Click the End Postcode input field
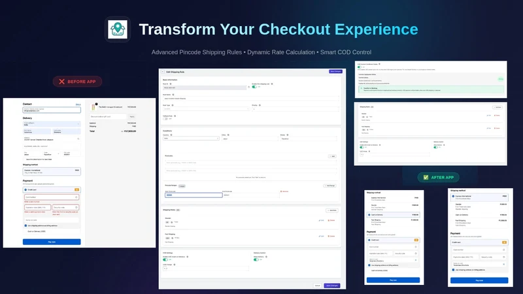The image size is (523, 294). (x=251, y=195)
